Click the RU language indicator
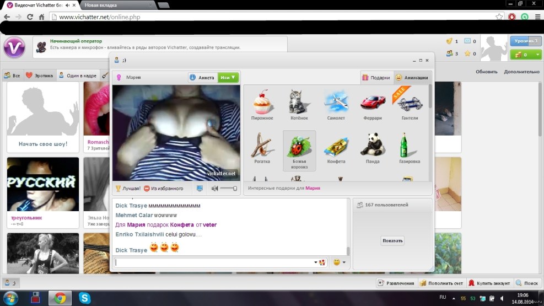 tap(443, 297)
